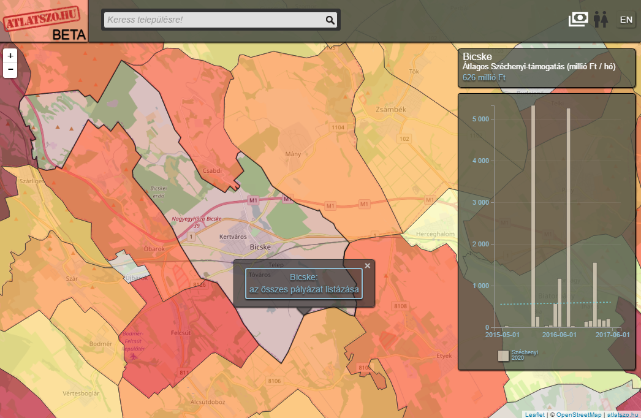Select the people population view icon
641x418 pixels.
coord(600,20)
